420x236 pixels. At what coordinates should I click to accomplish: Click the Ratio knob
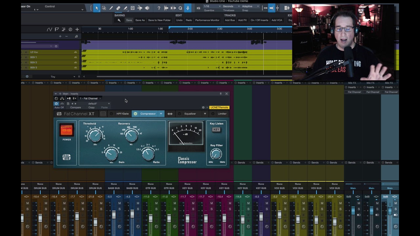148,154
